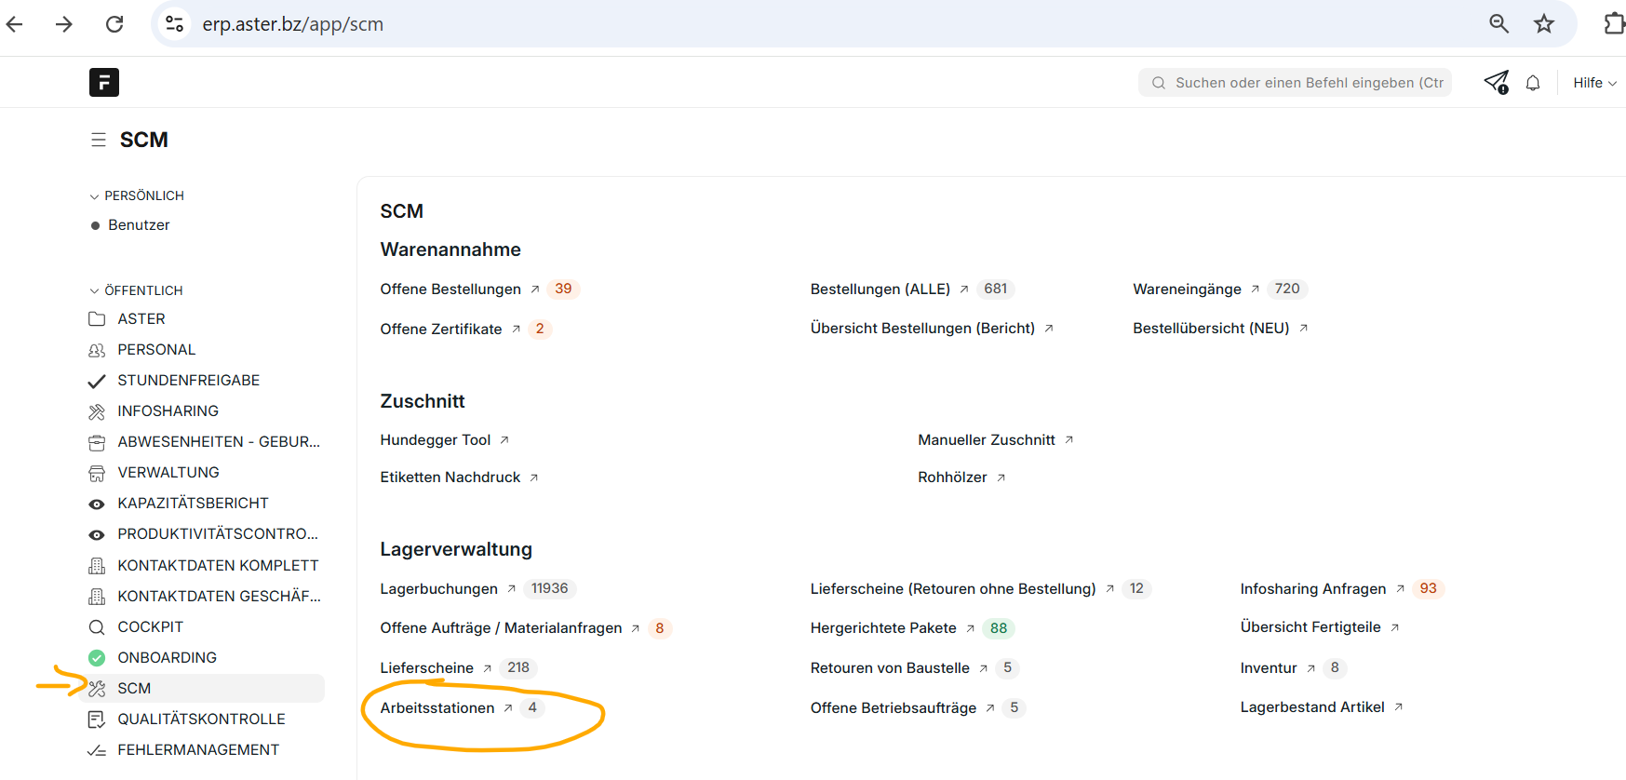This screenshot has height=780, width=1626.
Task: Open the Hilfe dropdown menu
Action: (x=1593, y=83)
